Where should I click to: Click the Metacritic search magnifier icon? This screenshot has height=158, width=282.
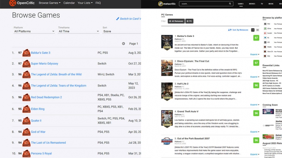[x=230, y=4]
